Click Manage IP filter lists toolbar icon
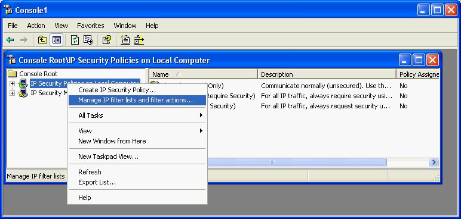The height and width of the screenshot is (219, 461). point(139,40)
